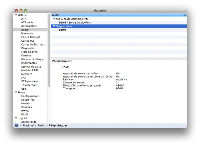Select Imprimantes in the sidebar

click(x=29, y=63)
